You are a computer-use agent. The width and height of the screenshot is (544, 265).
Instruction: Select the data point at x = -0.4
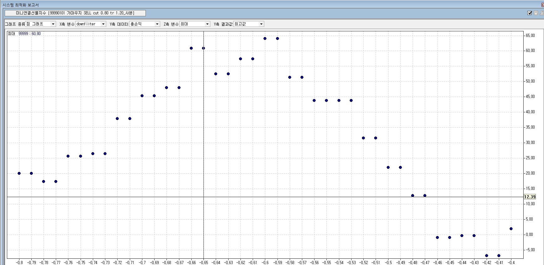511,229
